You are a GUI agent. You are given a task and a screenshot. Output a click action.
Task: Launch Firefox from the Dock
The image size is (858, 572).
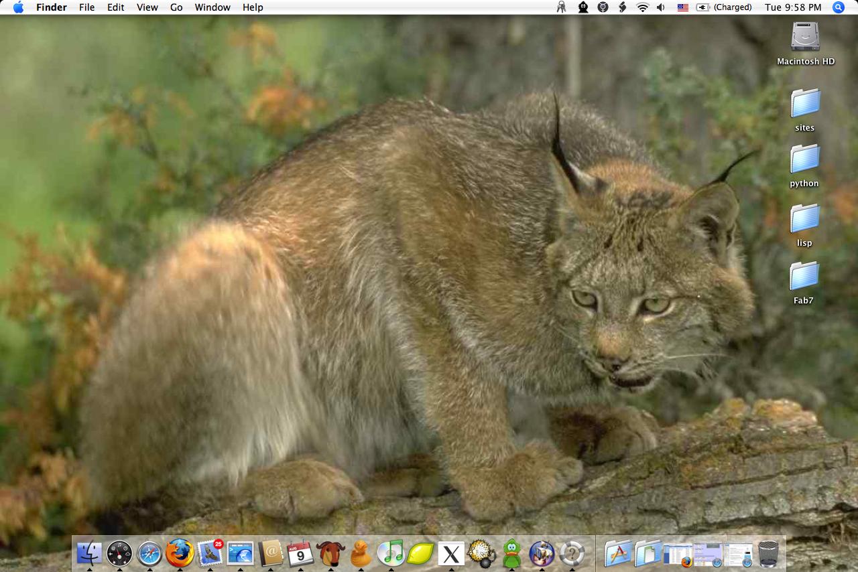pos(180,553)
